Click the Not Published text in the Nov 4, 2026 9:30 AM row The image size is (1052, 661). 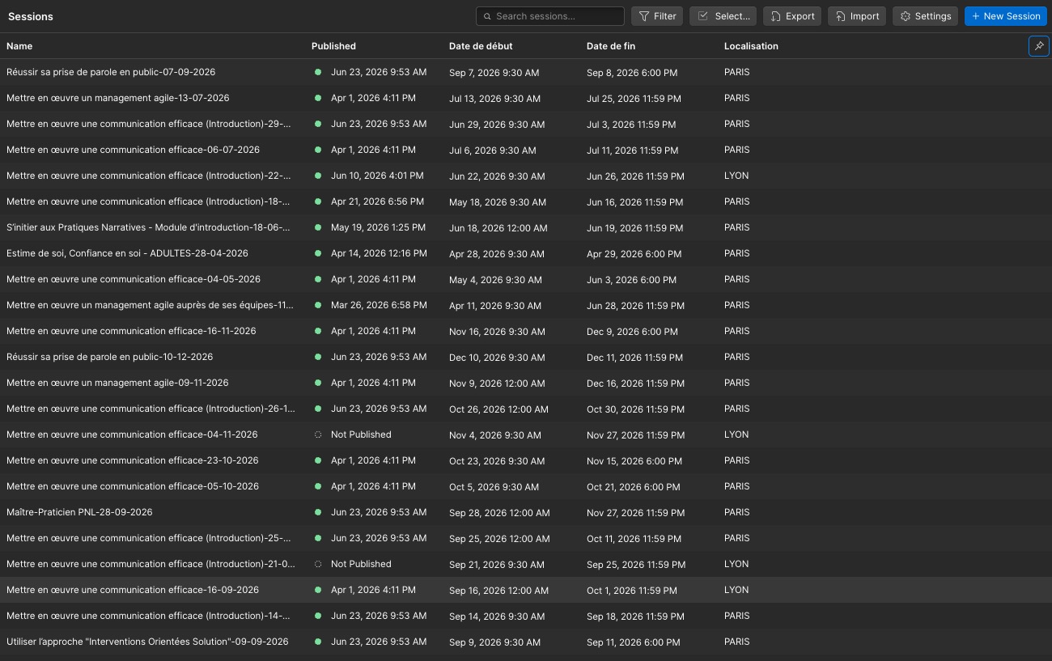(x=361, y=434)
